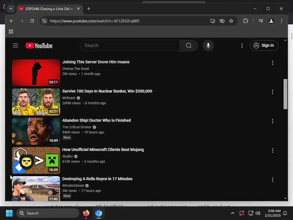This screenshot has width=293, height=220.
Task: Focus the YouTube search field
Action: click(130, 46)
